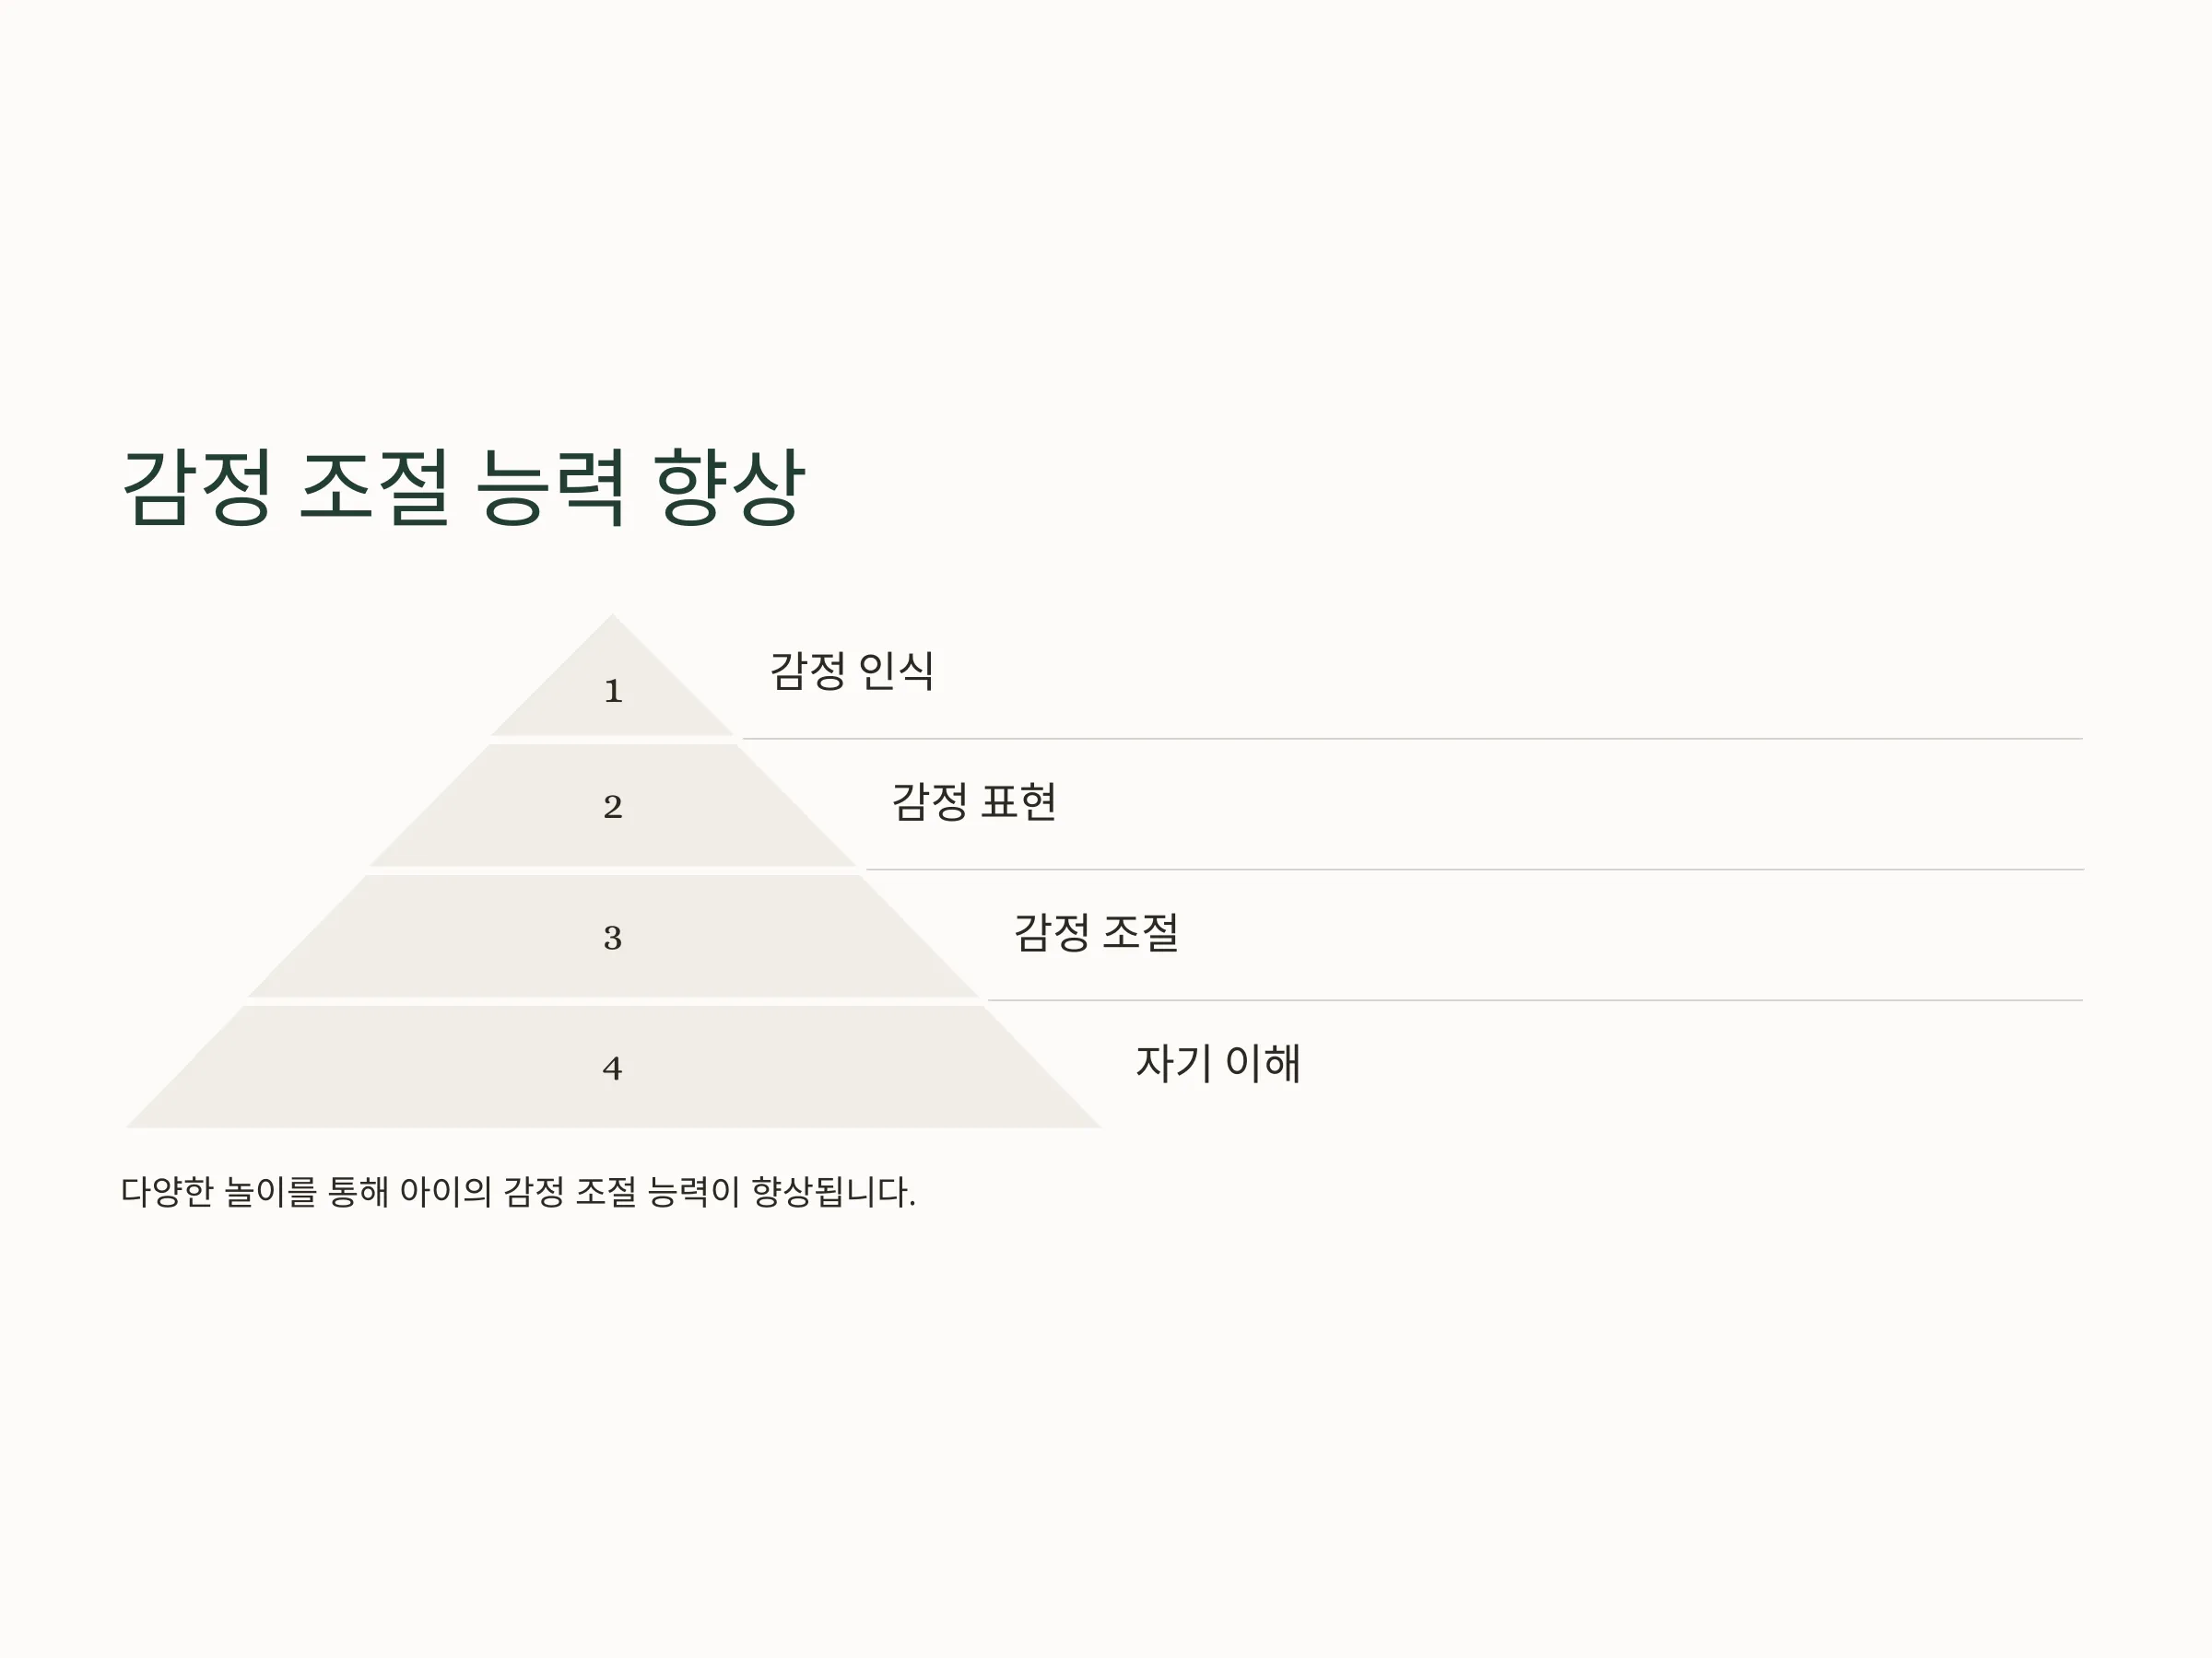Screen dimensions: 2212x1658
Task: Click the word 향상됩니다 ending the caption
Action: 833,1191
